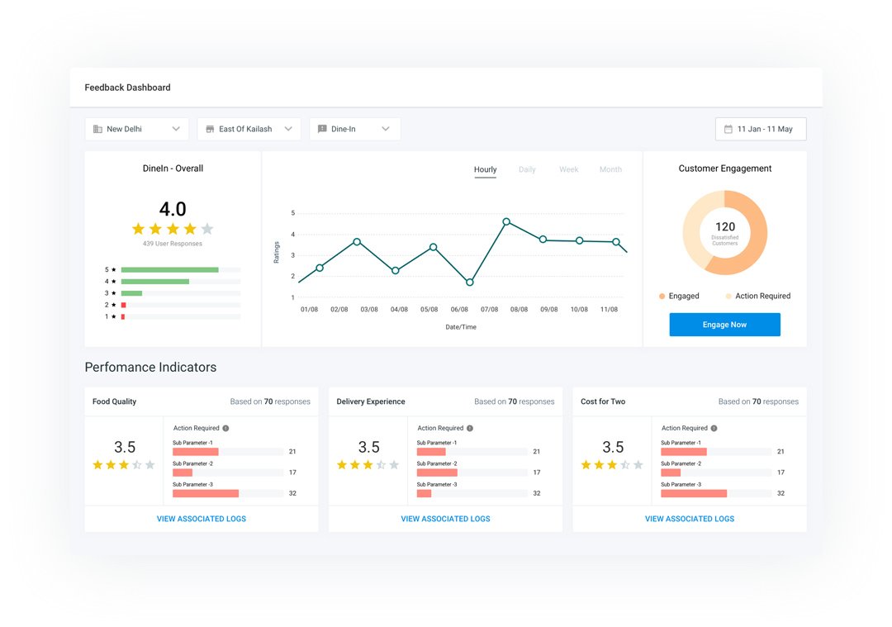
Task: Click Cost for Two Action Required info icon
Action: (x=714, y=429)
